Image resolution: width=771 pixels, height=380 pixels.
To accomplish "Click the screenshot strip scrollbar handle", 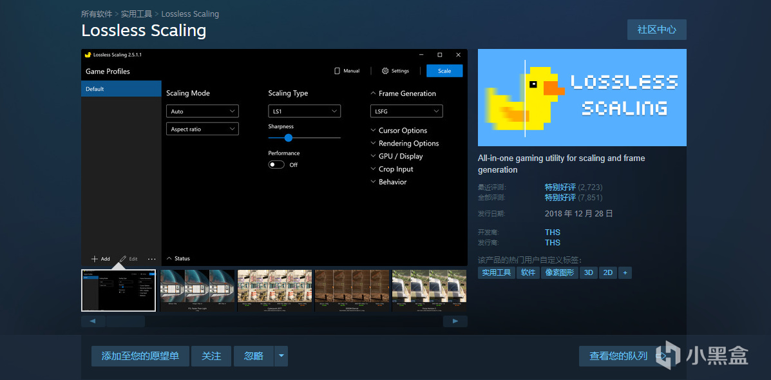I will [x=126, y=321].
